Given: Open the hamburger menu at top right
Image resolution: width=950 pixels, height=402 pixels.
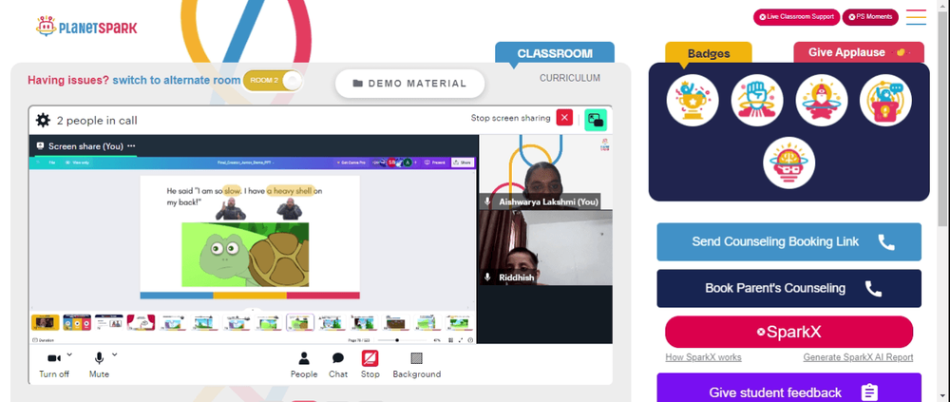Looking at the screenshot, I should point(916,17).
